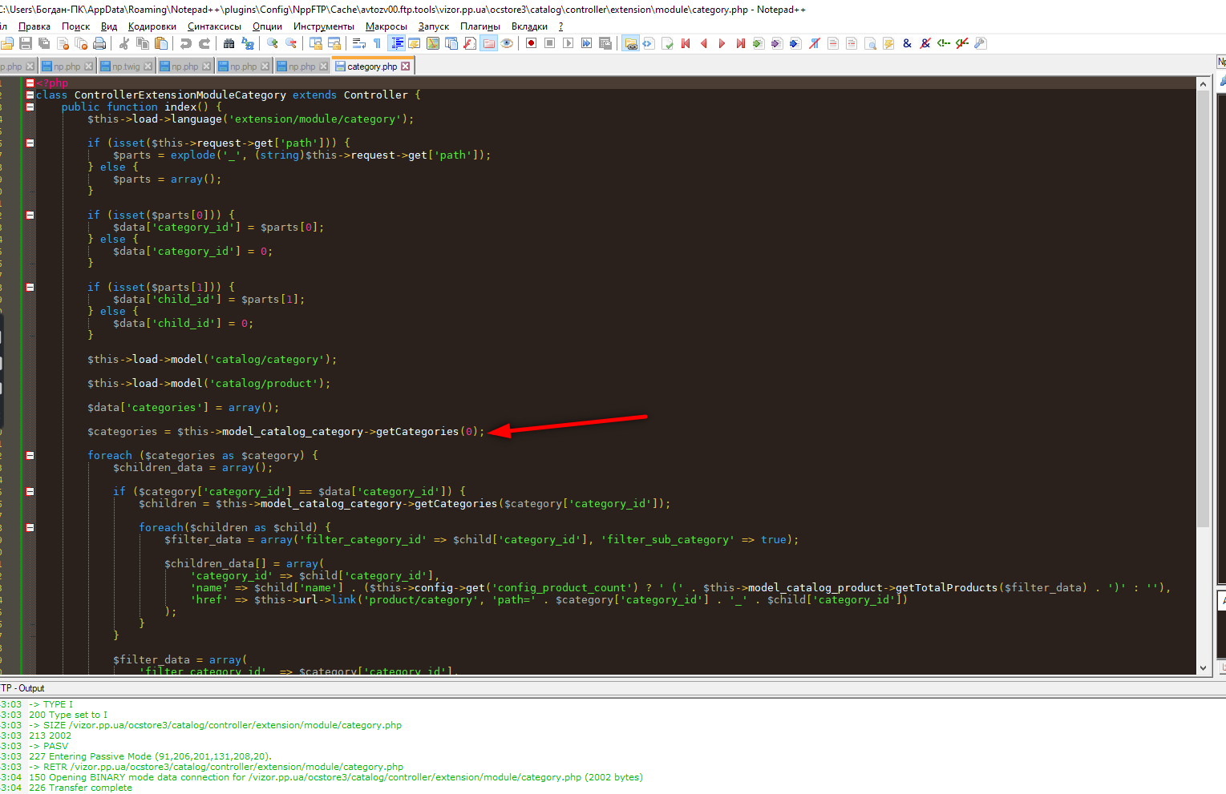Click the playback Run macro icon
This screenshot has height=794, width=1226.
[568, 43]
